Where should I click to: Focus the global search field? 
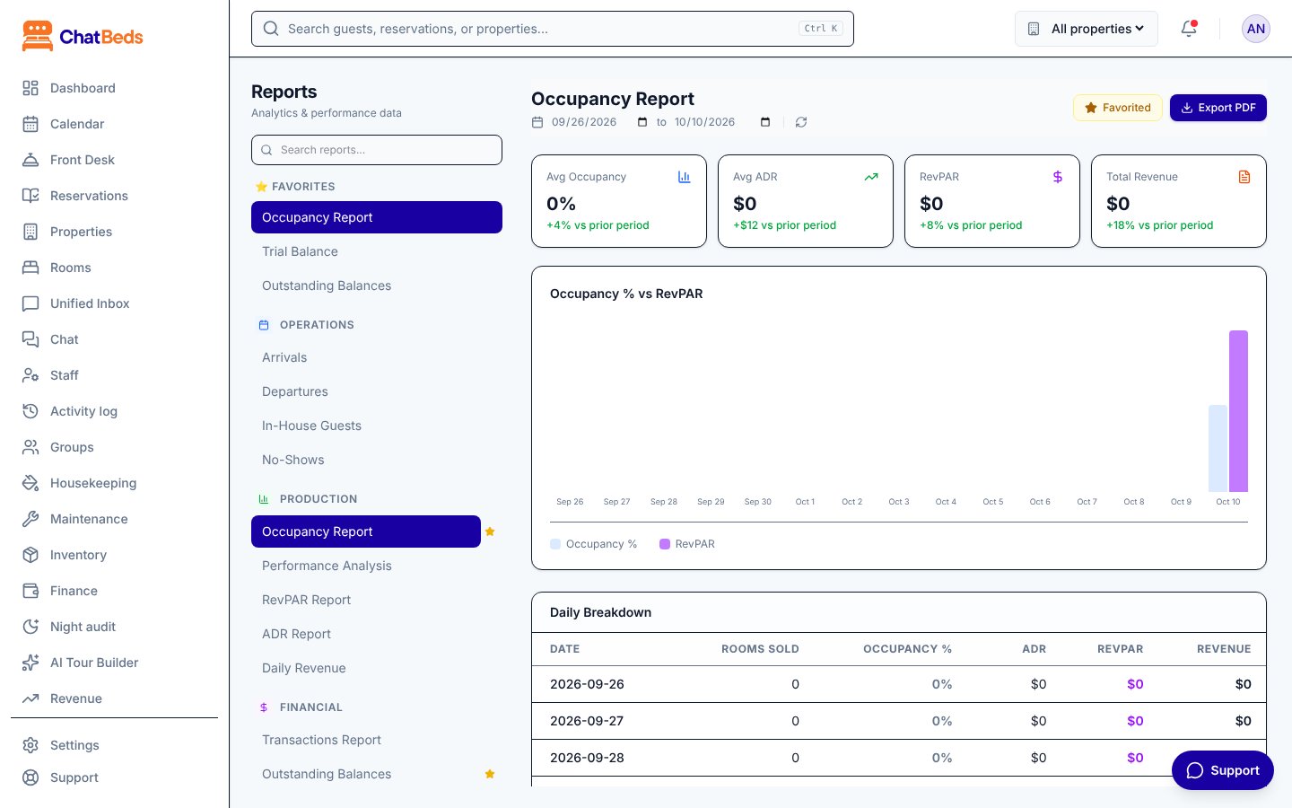(x=553, y=29)
